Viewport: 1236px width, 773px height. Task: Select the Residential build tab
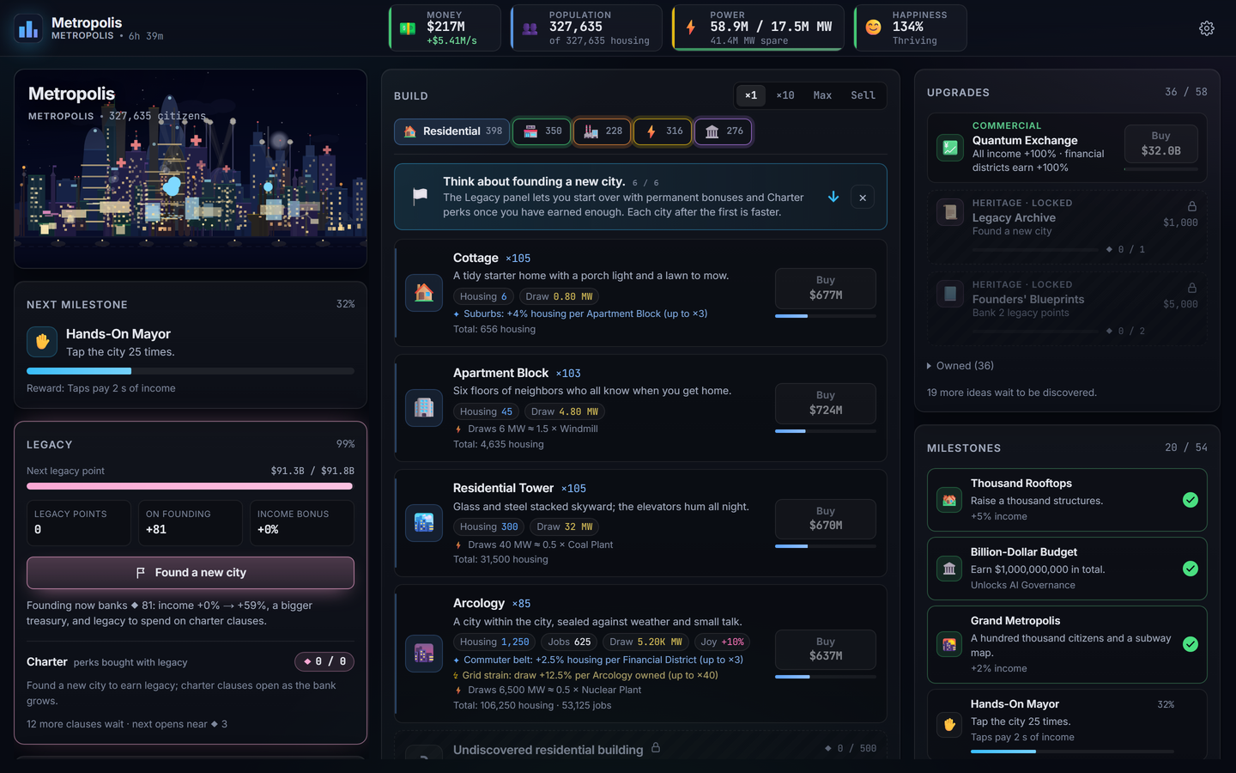point(452,131)
